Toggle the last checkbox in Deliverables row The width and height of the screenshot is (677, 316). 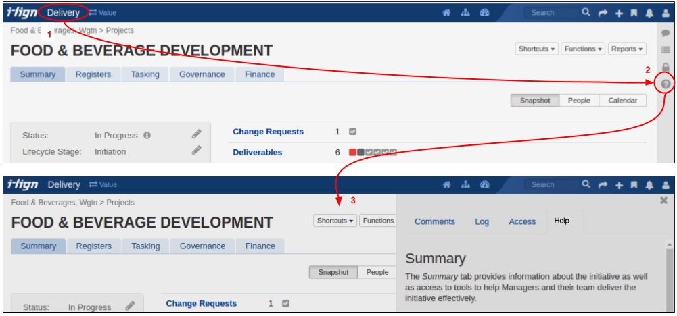pyautogui.click(x=394, y=152)
